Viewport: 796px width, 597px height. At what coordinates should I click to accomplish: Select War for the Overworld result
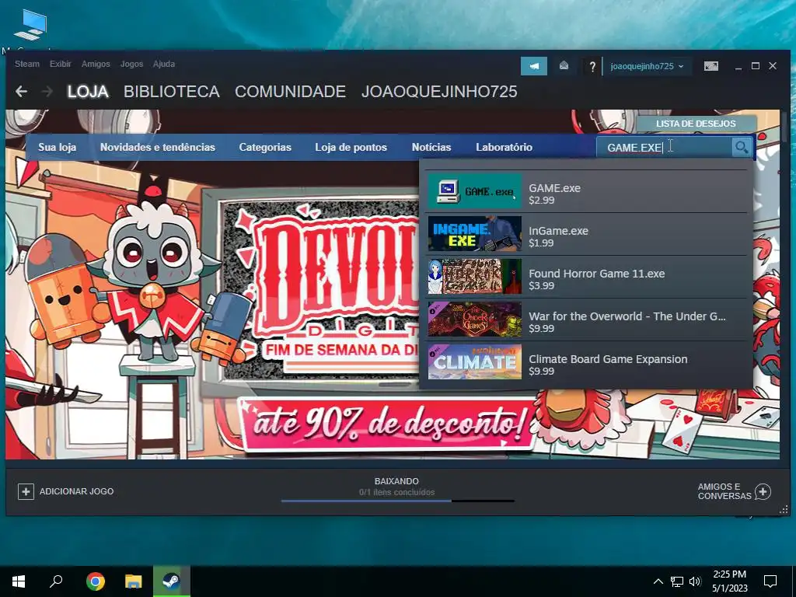coord(587,319)
